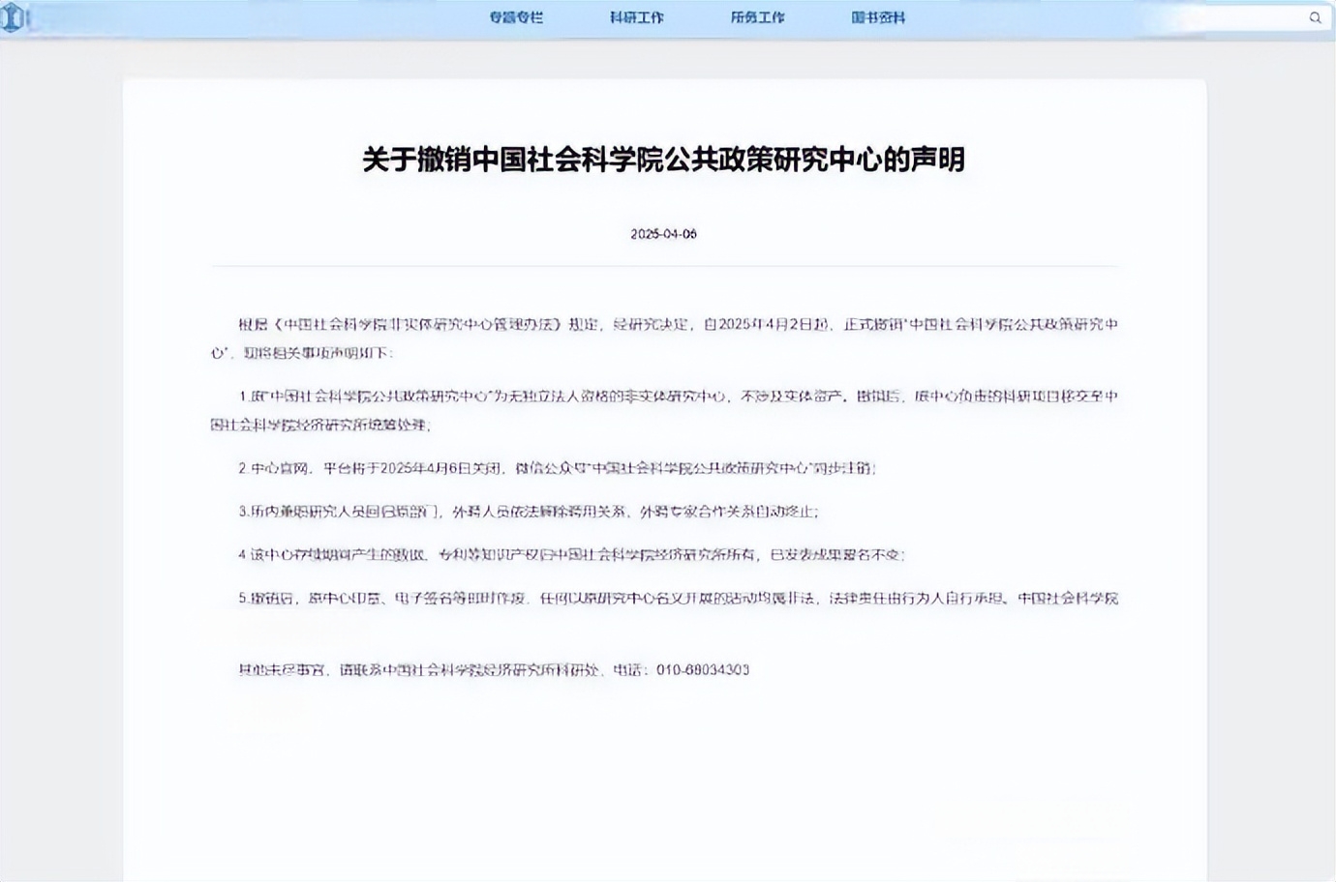Click the opening paragraph starting with 根据
The width and height of the screenshot is (1336, 882).
[664, 338]
